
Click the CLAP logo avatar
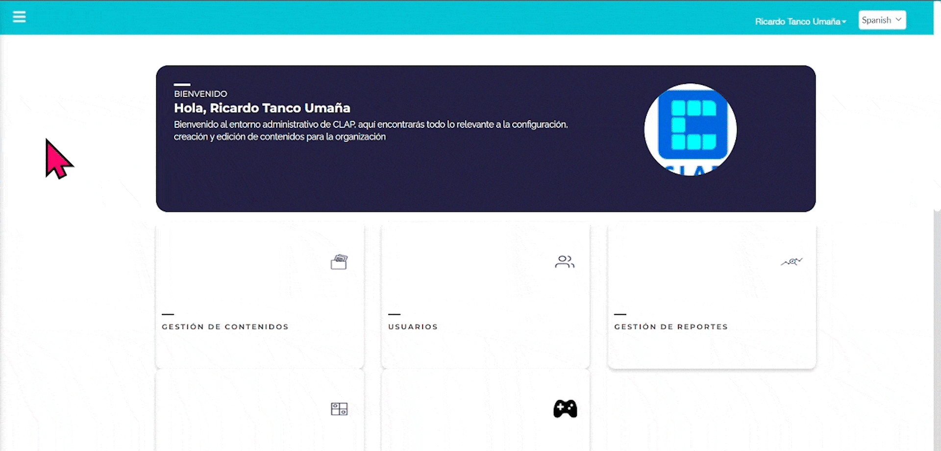(690, 129)
